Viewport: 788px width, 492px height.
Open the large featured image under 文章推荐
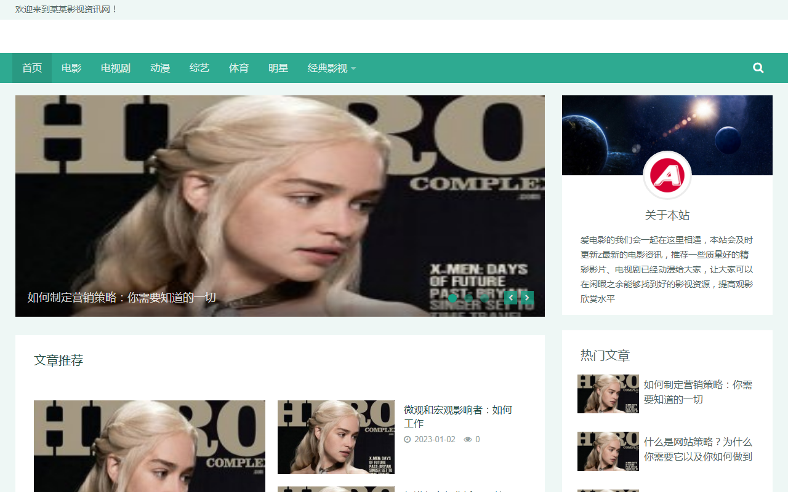(x=150, y=446)
